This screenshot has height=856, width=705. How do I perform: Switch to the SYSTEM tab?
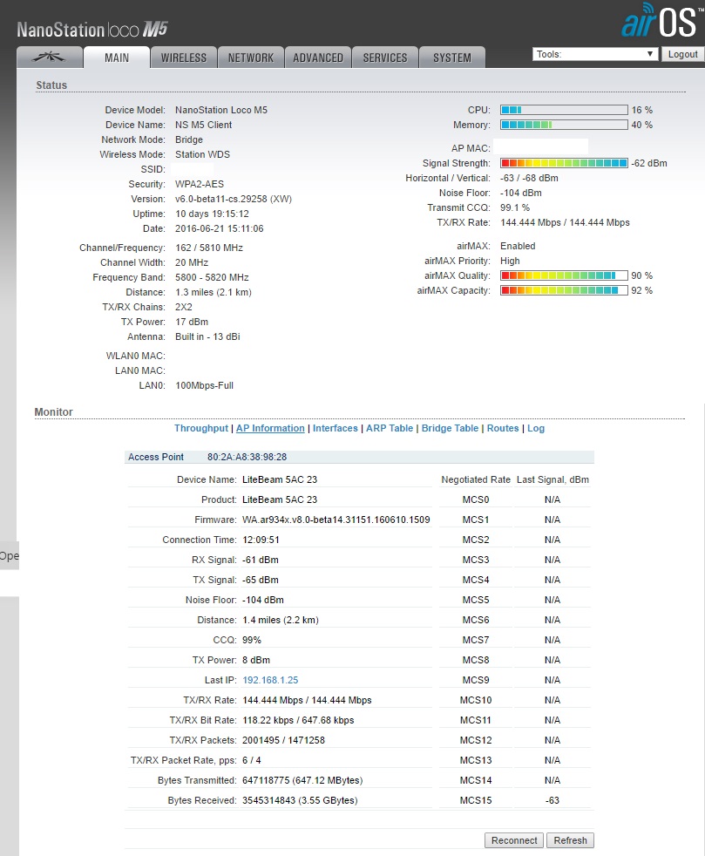(x=452, y=58)
